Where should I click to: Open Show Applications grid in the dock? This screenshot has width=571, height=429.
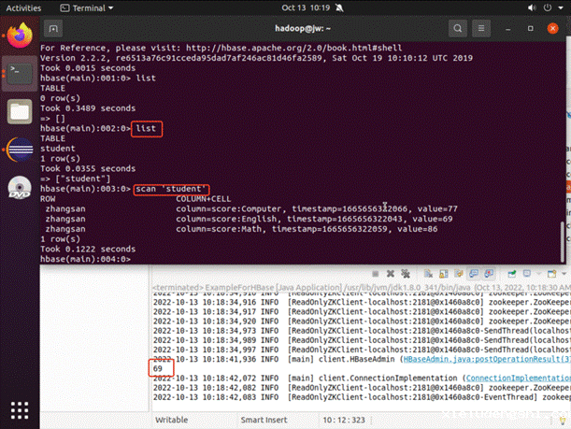[x=19, y=409]
